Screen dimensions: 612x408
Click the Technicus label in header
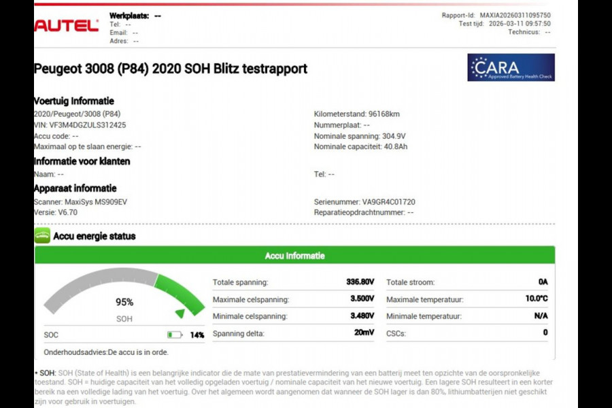[x=524, y=32]
